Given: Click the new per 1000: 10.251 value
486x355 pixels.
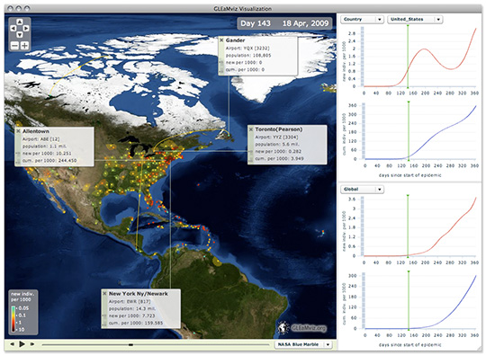Looking at the screenshot, I should click(x=47, y=154).
